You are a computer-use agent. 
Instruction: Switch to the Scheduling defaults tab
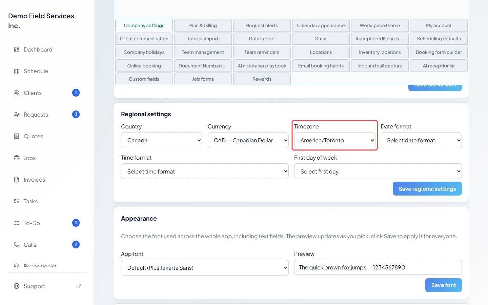click(439, 39)
